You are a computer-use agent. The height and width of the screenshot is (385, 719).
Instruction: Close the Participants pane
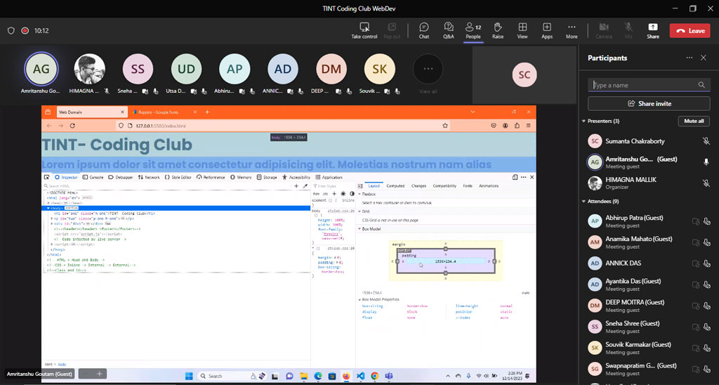tap(704, 58)
